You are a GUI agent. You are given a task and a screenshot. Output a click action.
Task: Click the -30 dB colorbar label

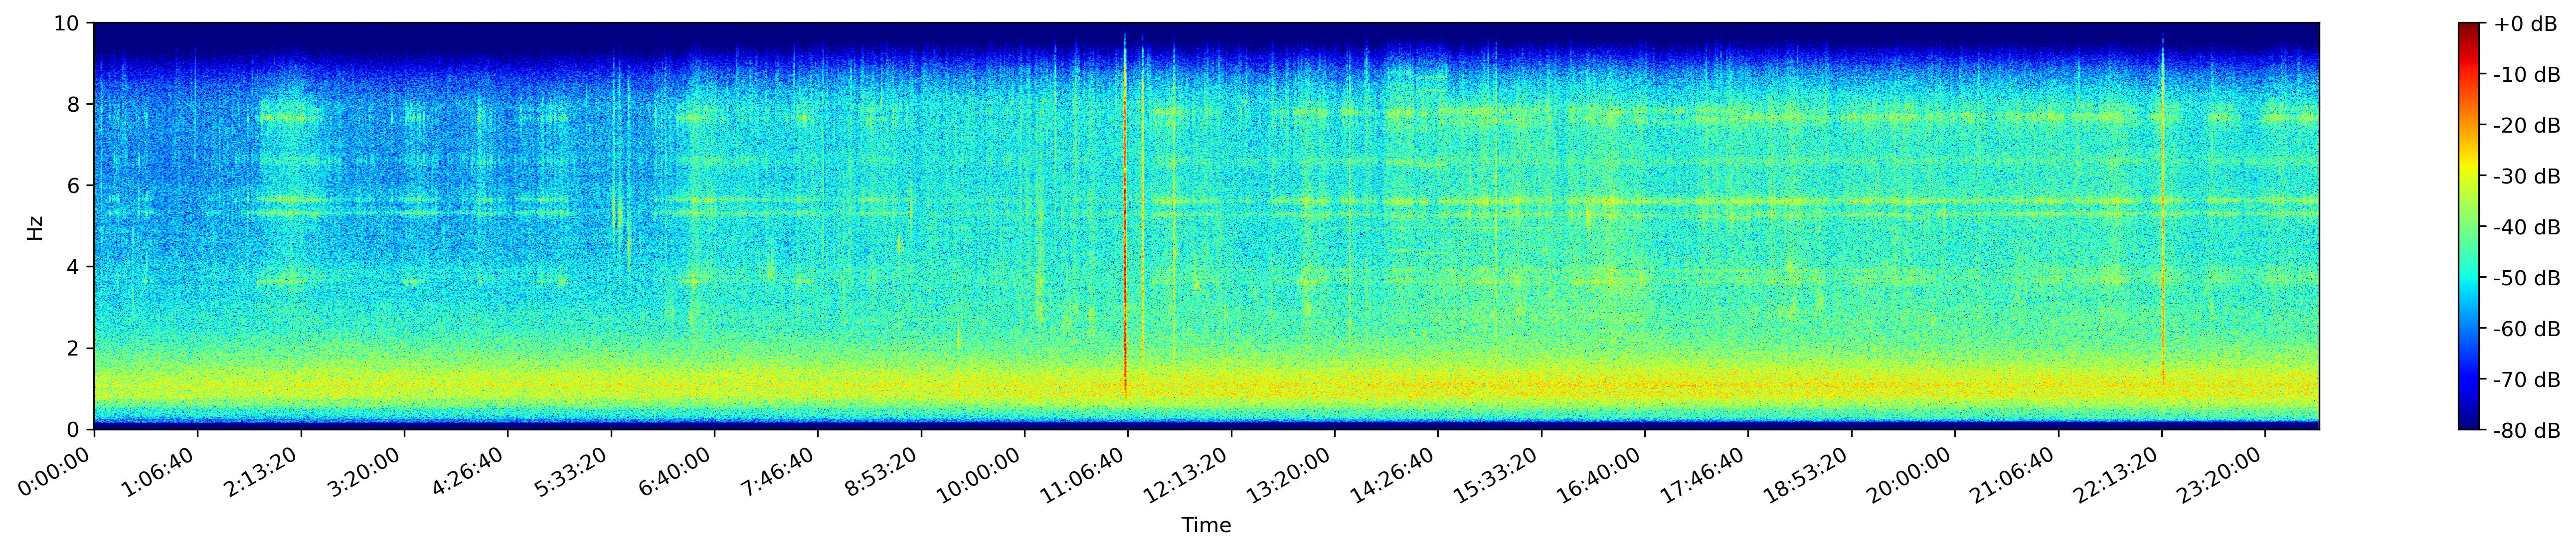(2527, 177)
